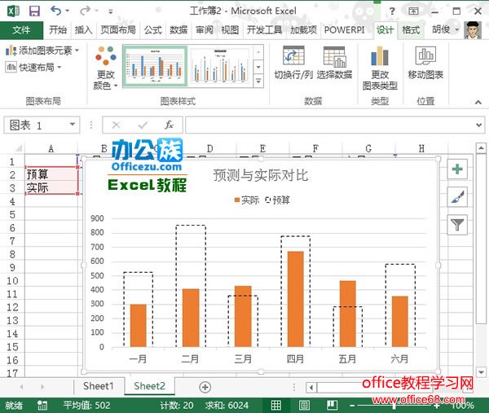Switch to the 审阅 tab
The height and width of the screenshot is (413, 489).
coord(205,30)
